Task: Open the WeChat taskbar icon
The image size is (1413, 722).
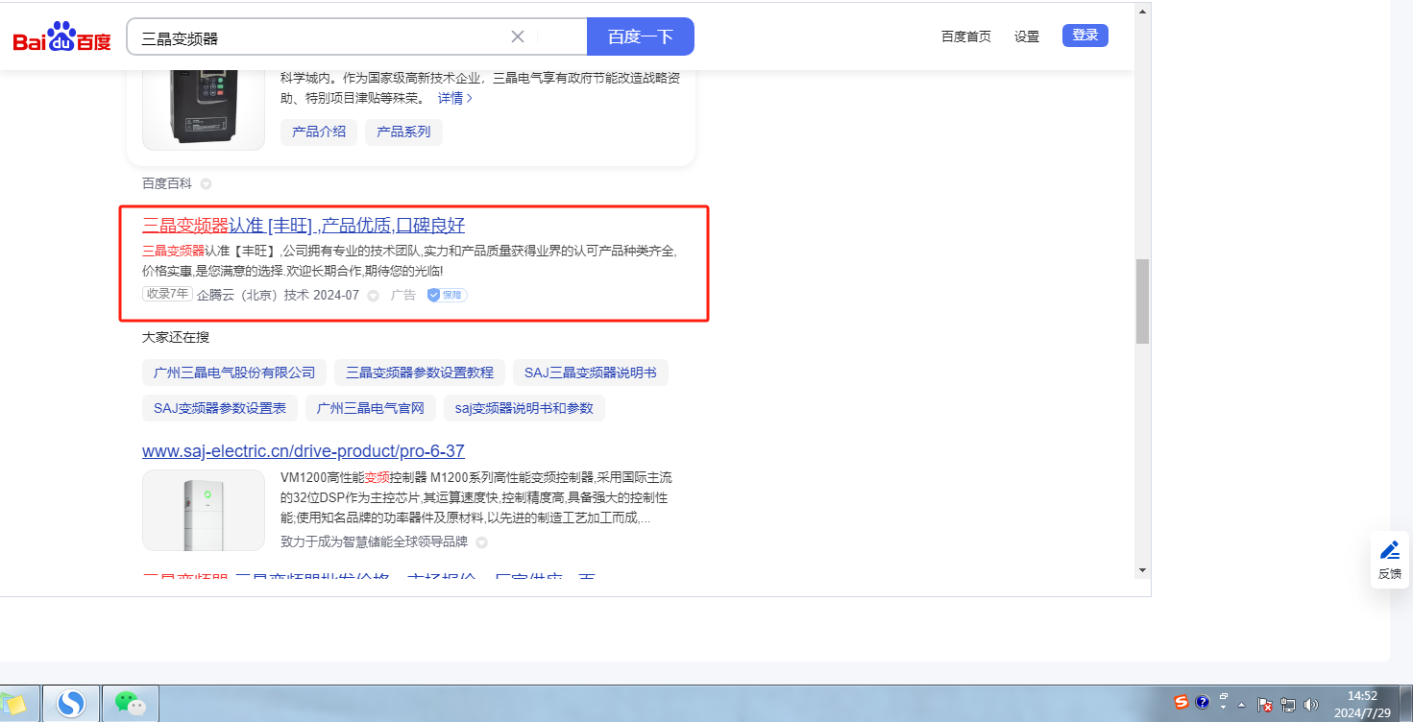Action: tap(131, 705)
